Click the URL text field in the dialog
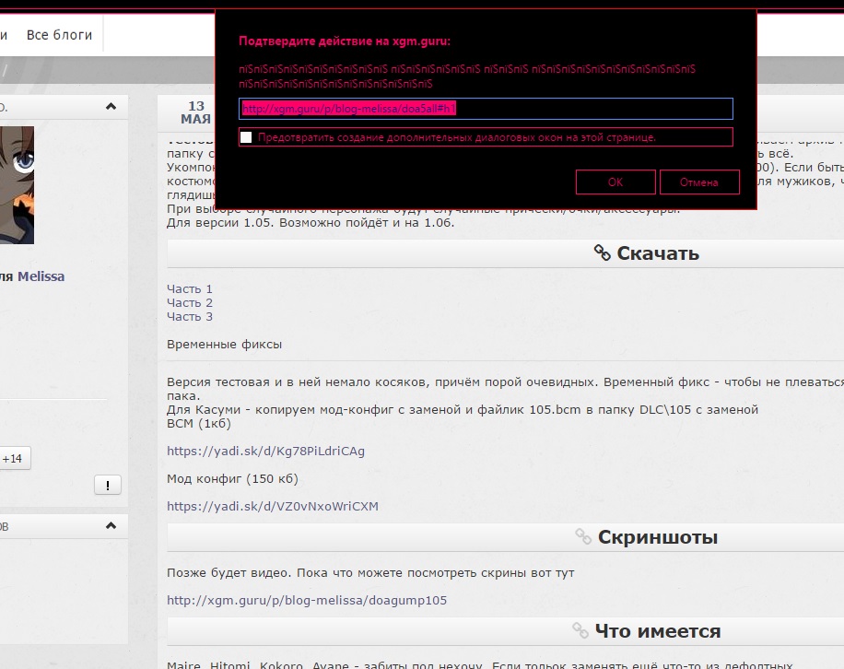844x669 pixels. coord(486,109)
